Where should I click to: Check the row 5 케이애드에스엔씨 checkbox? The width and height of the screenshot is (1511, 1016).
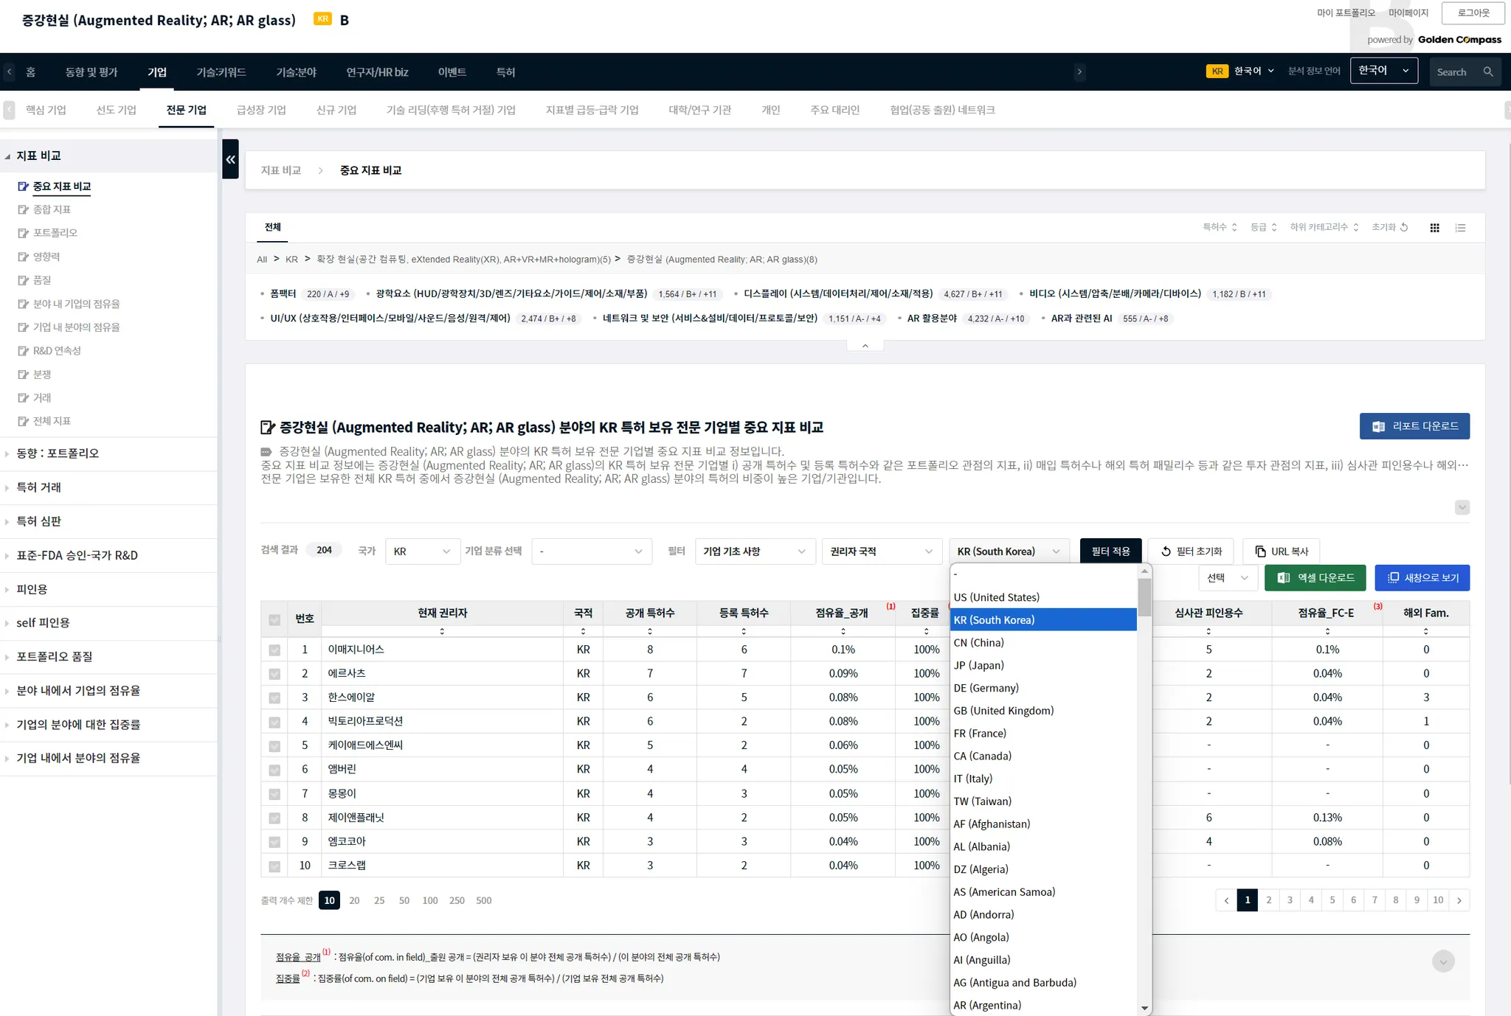(x=274, y=746)
